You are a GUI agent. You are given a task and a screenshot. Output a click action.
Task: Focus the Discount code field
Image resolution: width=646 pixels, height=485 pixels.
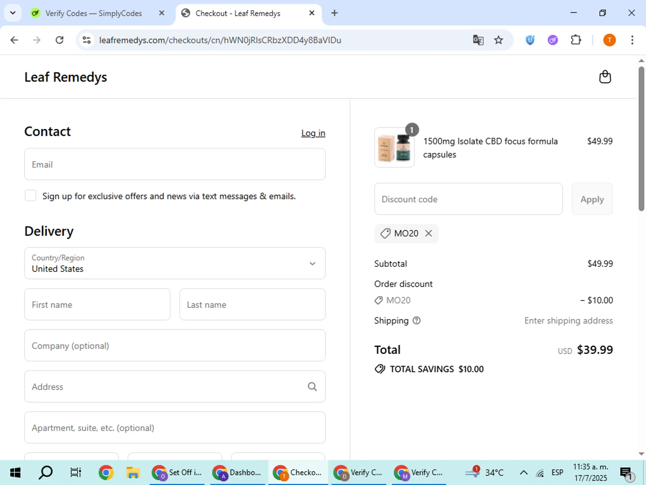tap(469, 199)
